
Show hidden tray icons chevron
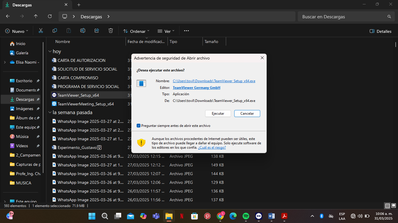pyautogui.click(x=312, y=216)
